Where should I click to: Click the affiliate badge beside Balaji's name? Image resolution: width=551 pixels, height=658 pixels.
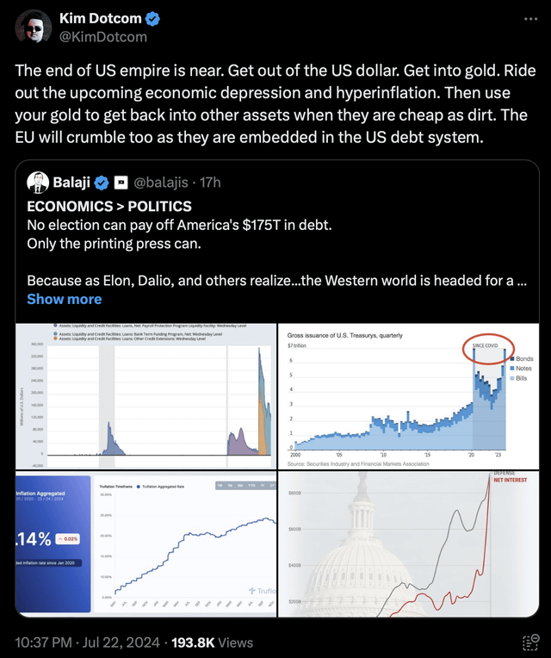121,183
